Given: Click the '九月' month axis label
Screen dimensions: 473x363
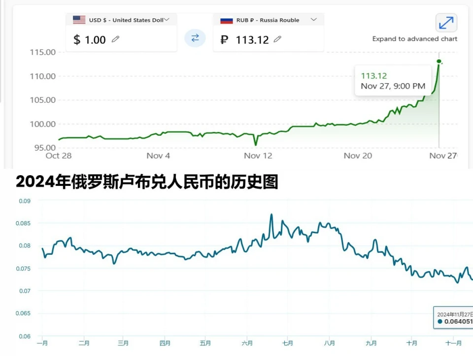Looking at the screenshot, I should 372,343.
